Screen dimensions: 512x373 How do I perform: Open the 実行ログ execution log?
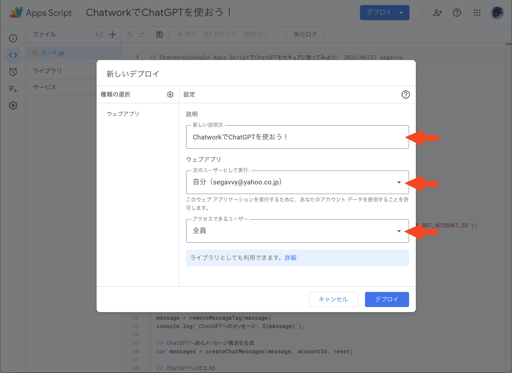pyautogui.click(x=305, y=34)
